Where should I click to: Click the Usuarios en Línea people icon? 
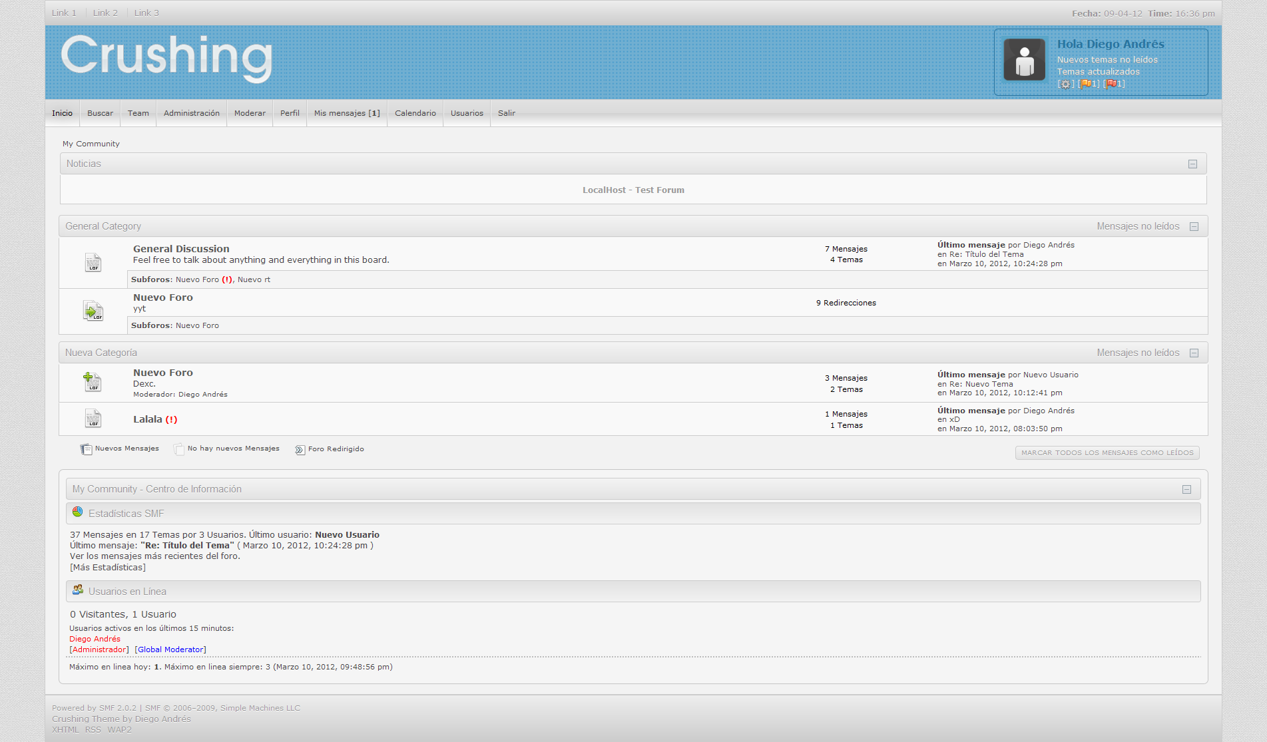pyautogui.click(x=78, y=590)
